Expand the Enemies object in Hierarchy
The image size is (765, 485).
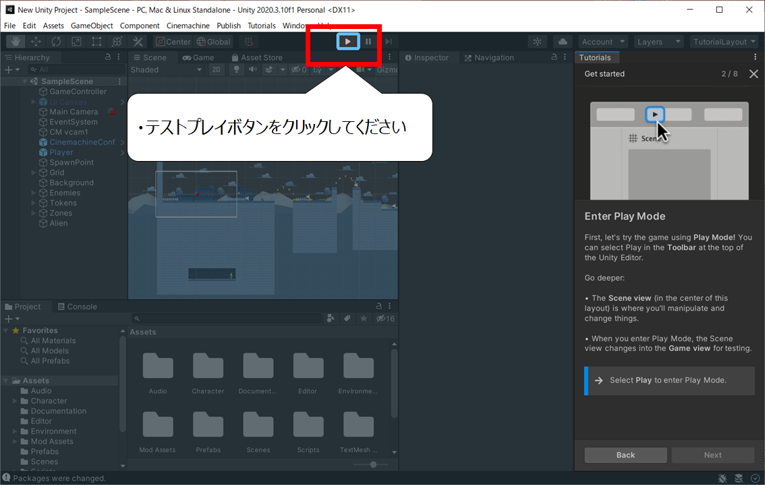coord(34,193)
